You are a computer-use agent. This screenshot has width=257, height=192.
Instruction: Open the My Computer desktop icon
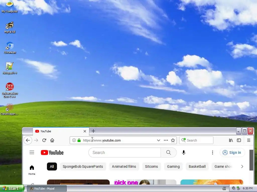tap(10, 6)
